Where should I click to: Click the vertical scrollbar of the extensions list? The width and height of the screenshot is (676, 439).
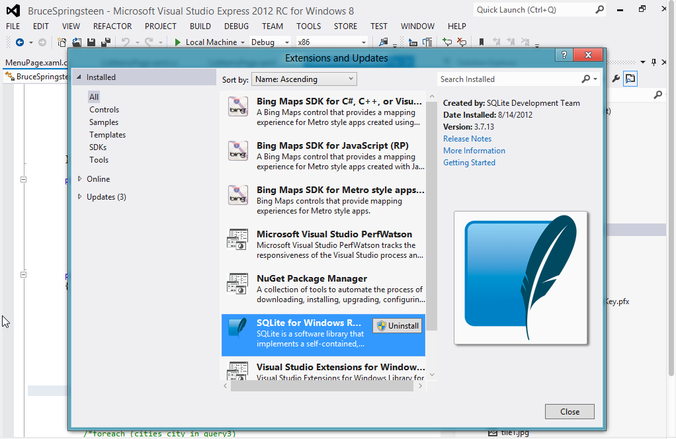tap(432, 216)
